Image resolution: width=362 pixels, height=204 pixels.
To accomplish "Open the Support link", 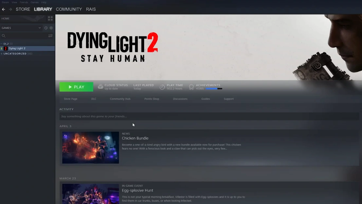I will (229, 99).
